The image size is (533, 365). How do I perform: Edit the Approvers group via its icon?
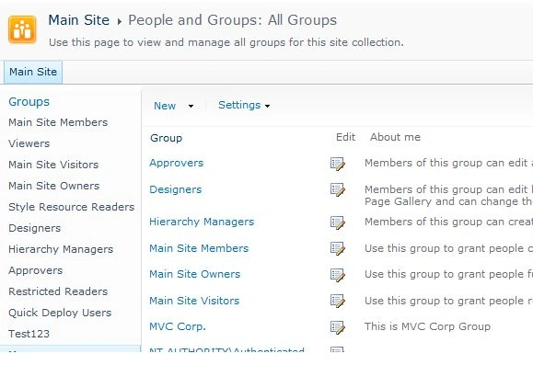pyautogui.click(x=338, y=164)
